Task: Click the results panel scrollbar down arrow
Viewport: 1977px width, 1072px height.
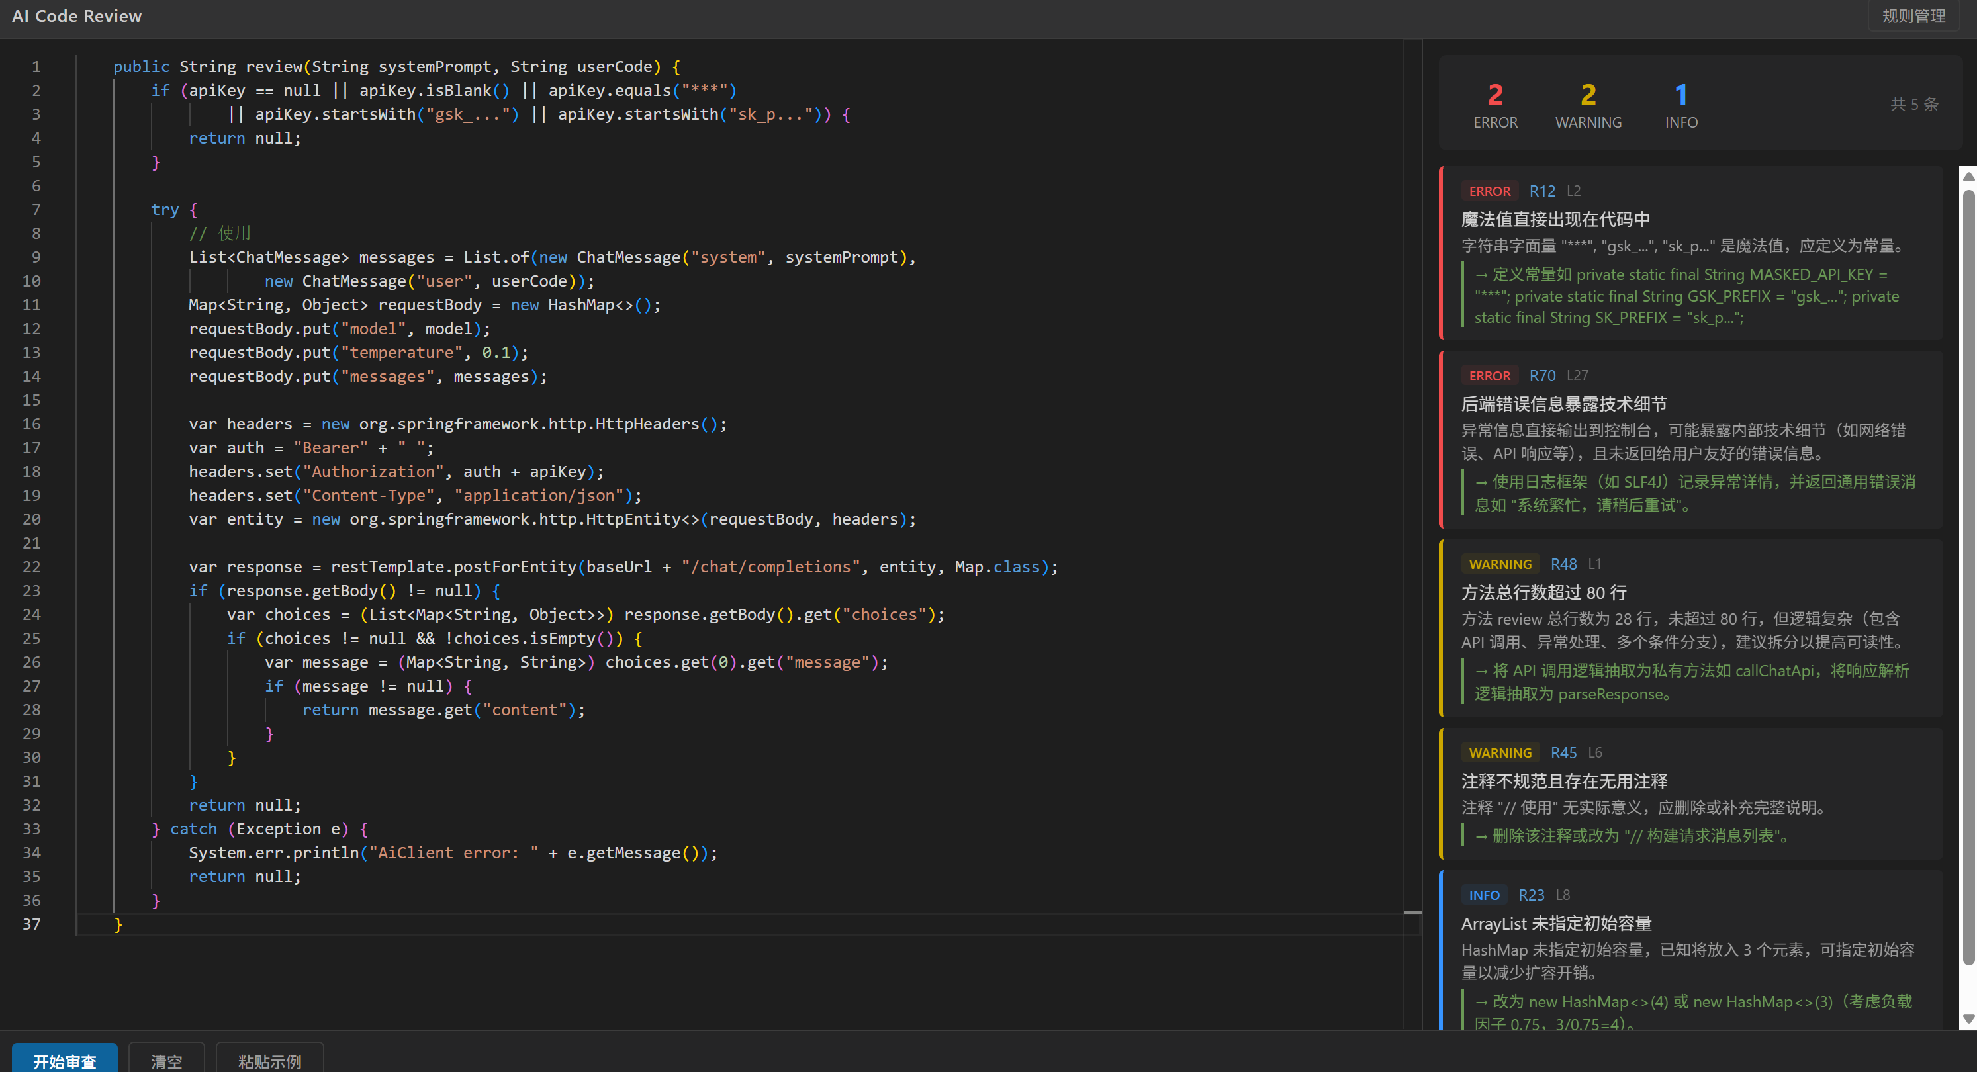Action: pos(1968,1019)
